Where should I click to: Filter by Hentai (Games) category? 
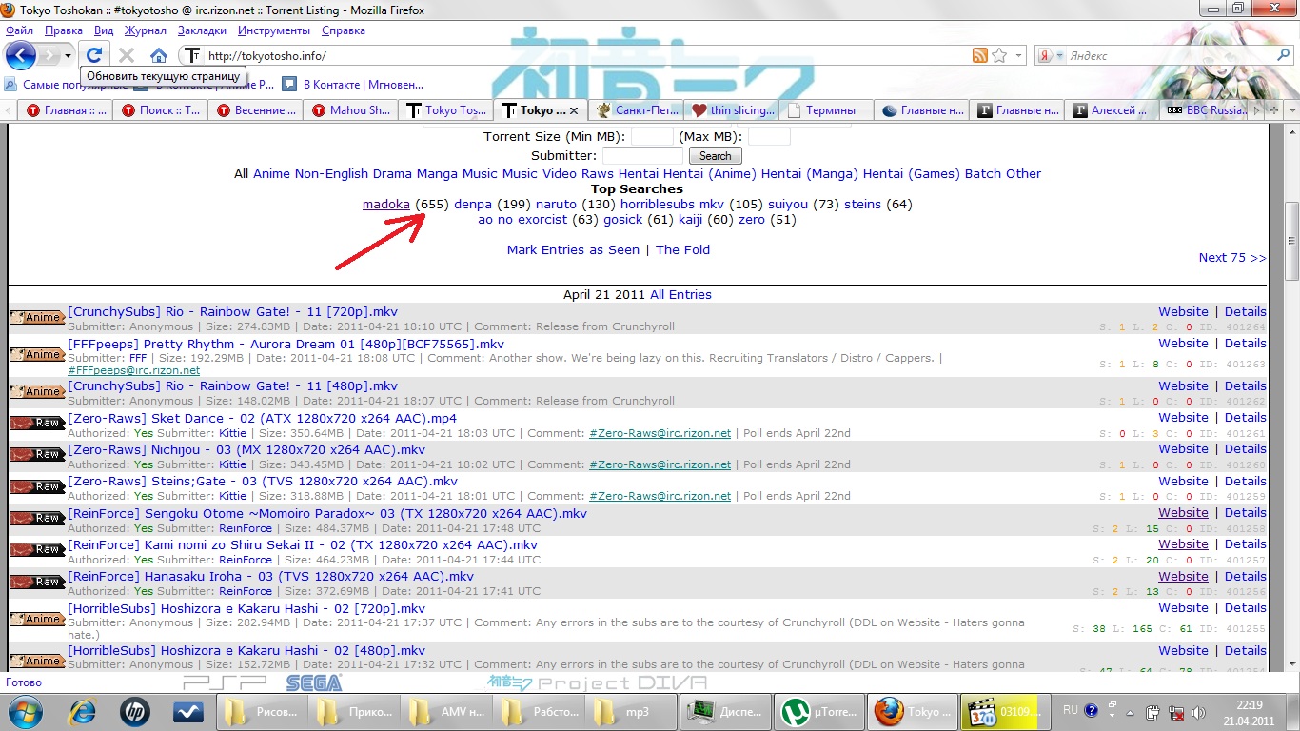click(911, 173)
